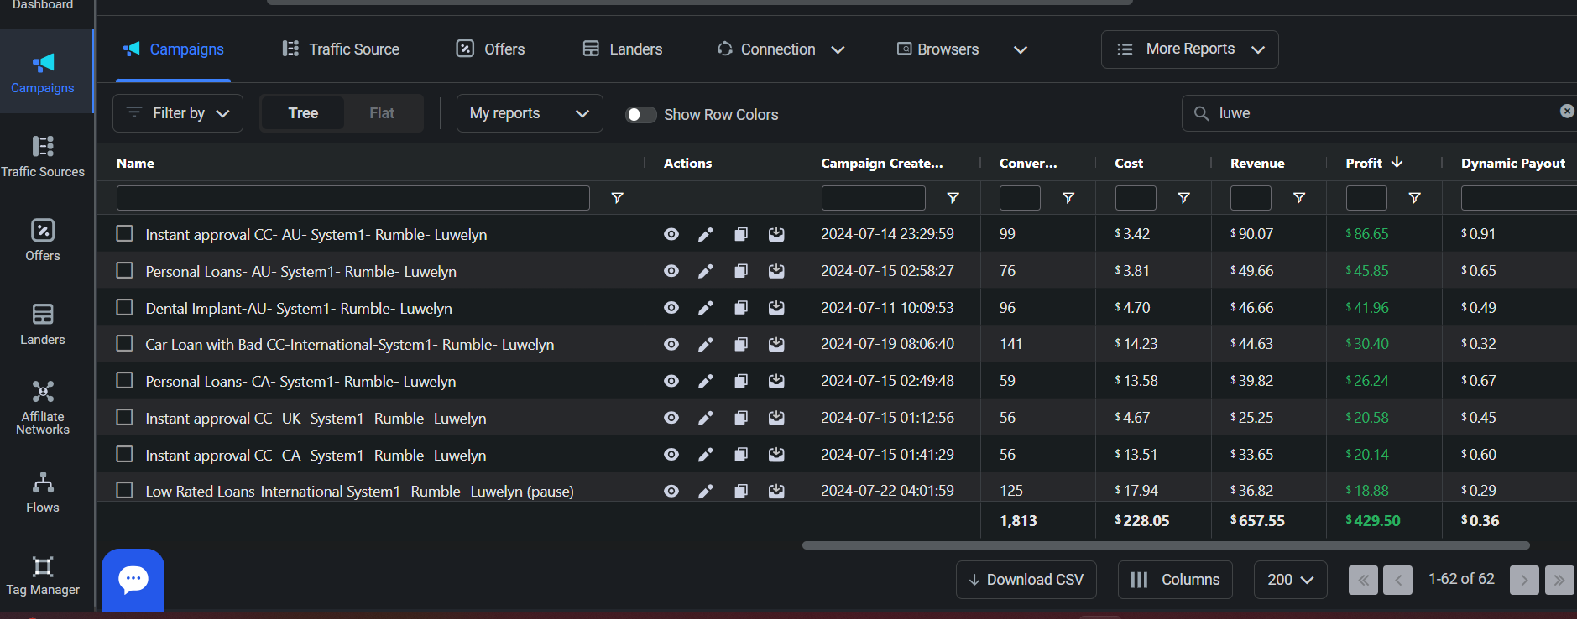Expand the More Reports menu
1577x620 pixels.
tap(1189, 49)
